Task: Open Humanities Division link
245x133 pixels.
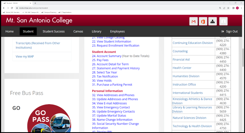Action: (186, 76)
